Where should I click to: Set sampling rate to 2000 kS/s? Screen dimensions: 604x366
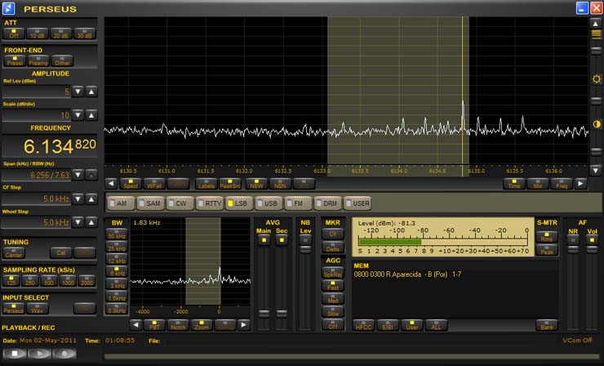[x=87, y=281]
